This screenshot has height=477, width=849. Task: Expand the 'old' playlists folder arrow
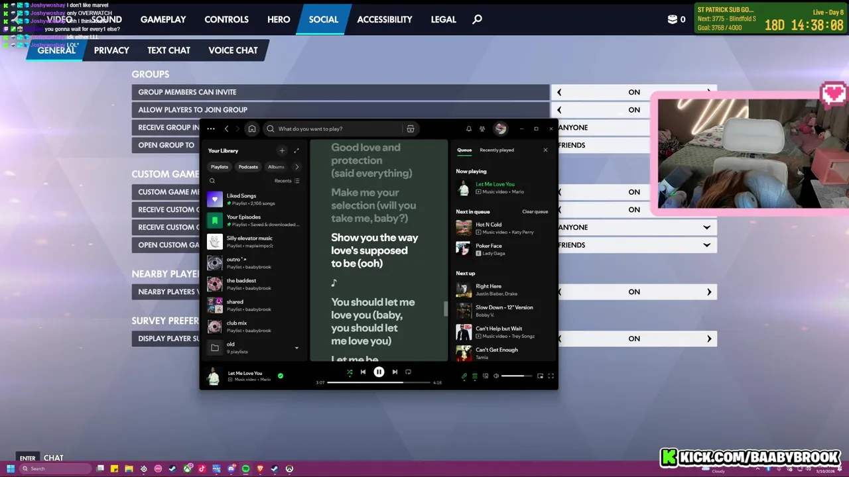click(296, 348)
